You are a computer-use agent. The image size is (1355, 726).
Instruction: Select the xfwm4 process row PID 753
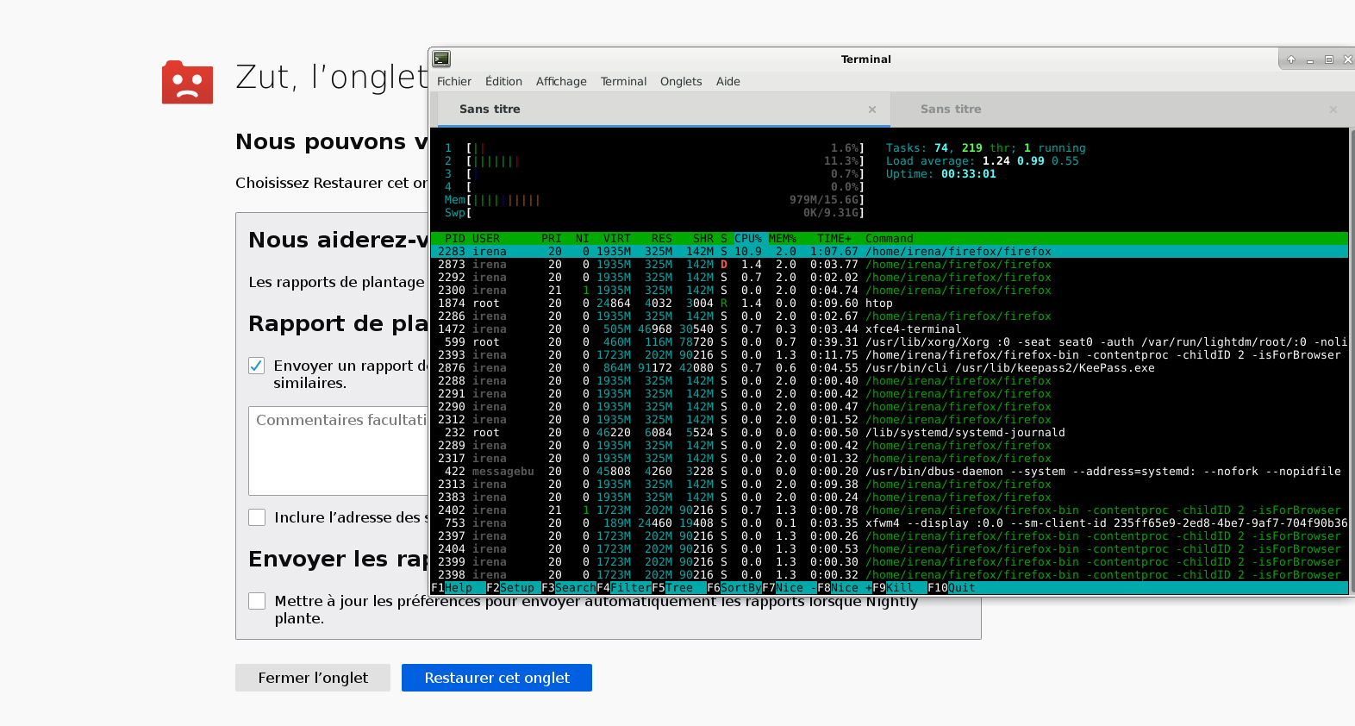890,523
